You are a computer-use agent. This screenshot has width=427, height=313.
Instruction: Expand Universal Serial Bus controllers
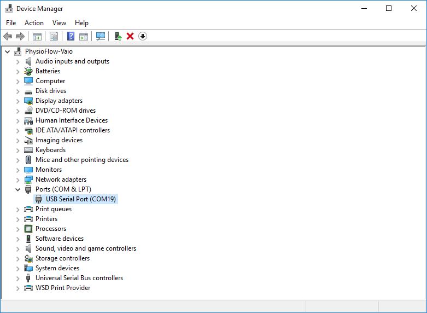[x=17, y=278]
